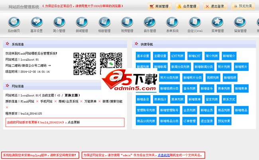This screenshot has height=160, width=259.
Task: Open the 后台首页 nav icon
Action: click(14, 22)
